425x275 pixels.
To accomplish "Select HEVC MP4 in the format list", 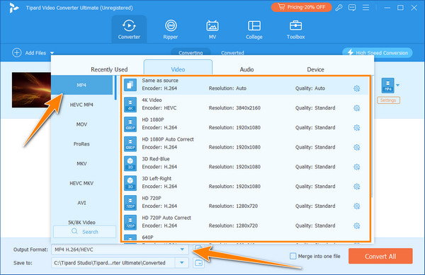I will click(x=81, y=105).
